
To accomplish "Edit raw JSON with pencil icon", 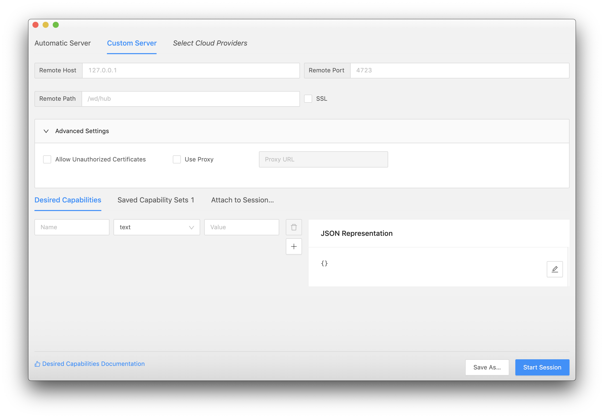I will click(554, 269).
